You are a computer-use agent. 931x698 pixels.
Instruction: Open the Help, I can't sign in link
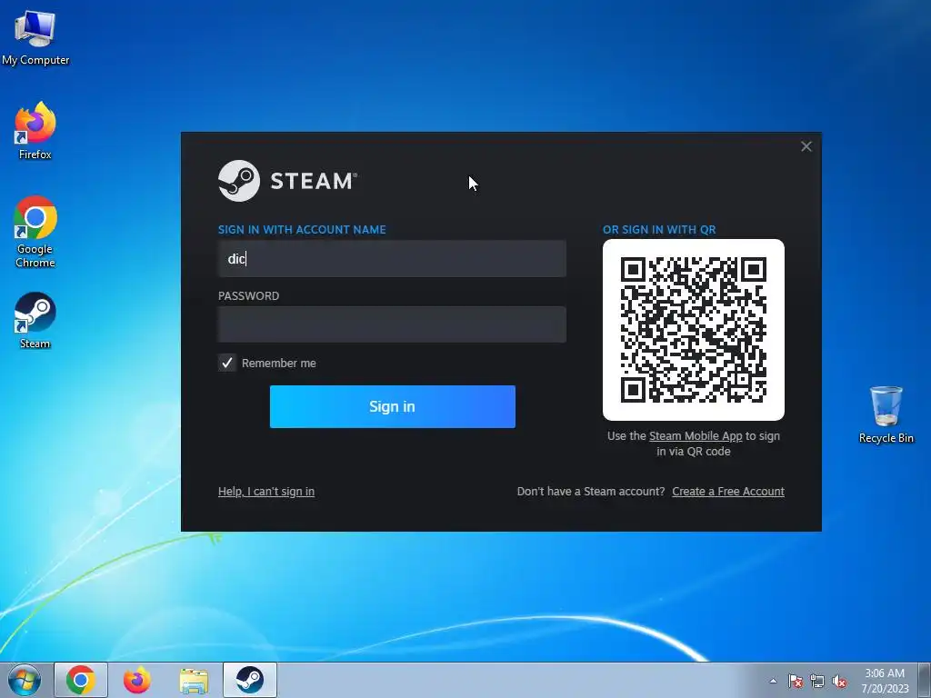pos(266,492)
